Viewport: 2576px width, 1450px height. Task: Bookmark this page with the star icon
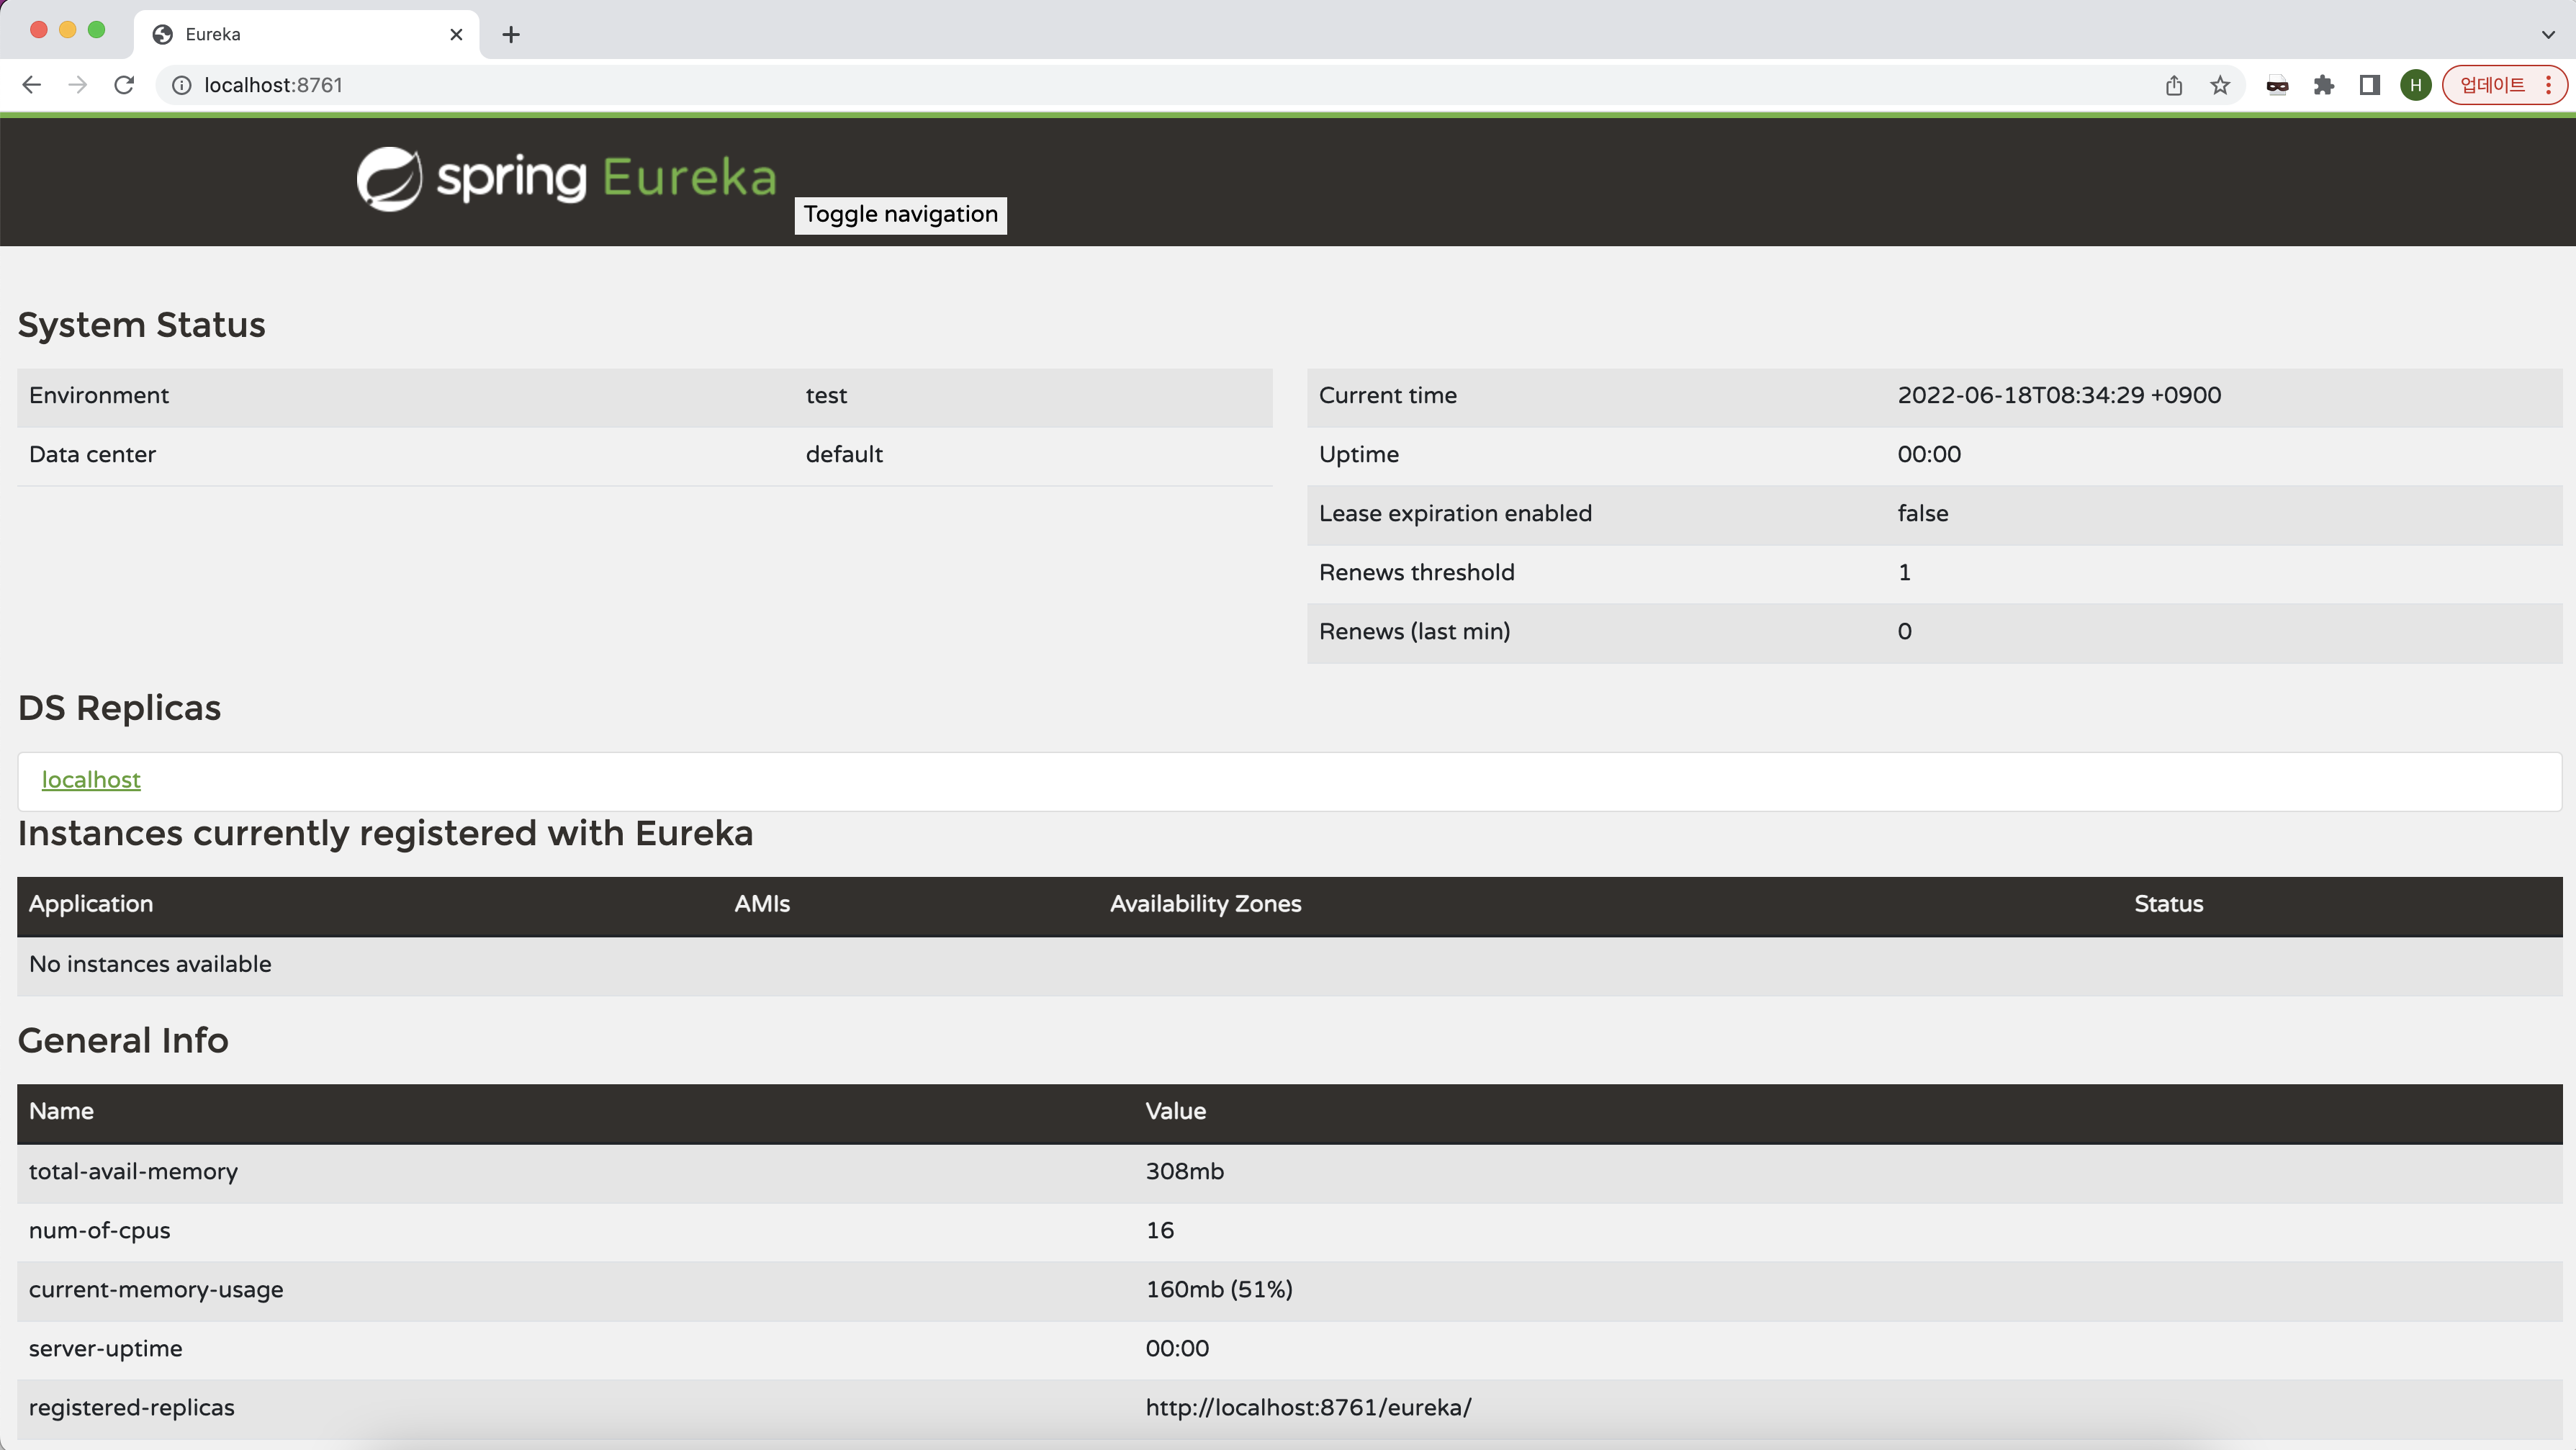pos(2220,85)
